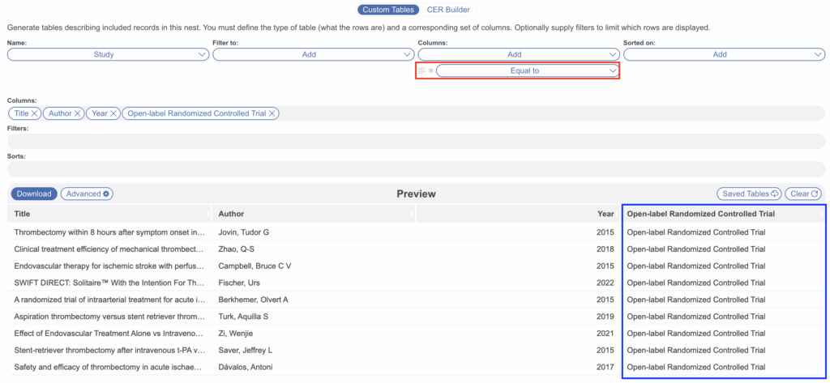Click the list icon beside Equal to

coord(421,71)
